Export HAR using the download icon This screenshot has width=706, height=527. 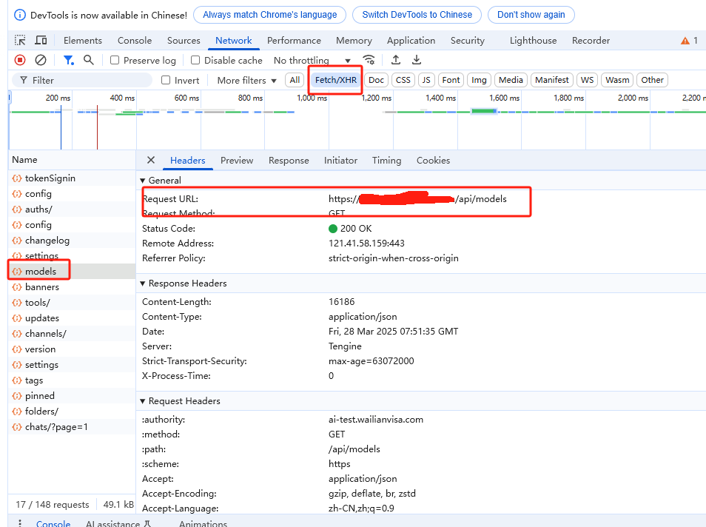click(416, 60)
